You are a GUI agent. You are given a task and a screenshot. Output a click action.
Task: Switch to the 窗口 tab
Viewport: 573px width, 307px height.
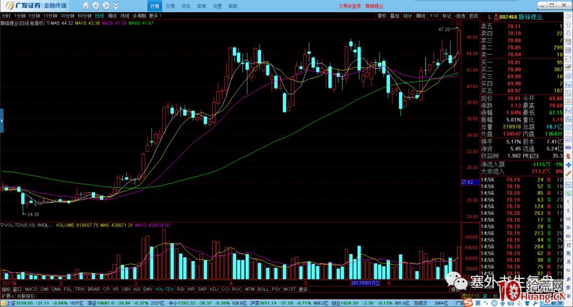click(17, 290)
